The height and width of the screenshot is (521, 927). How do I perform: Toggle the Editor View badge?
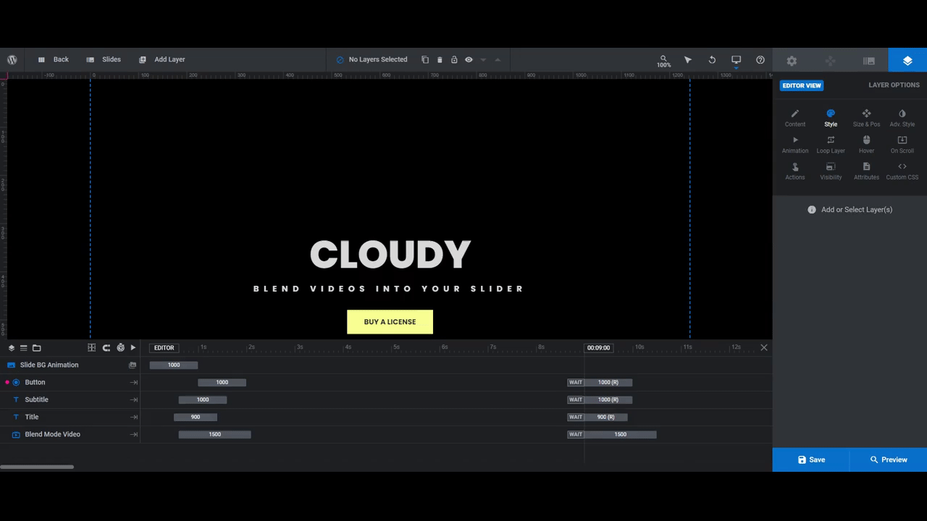coord(801,85)
